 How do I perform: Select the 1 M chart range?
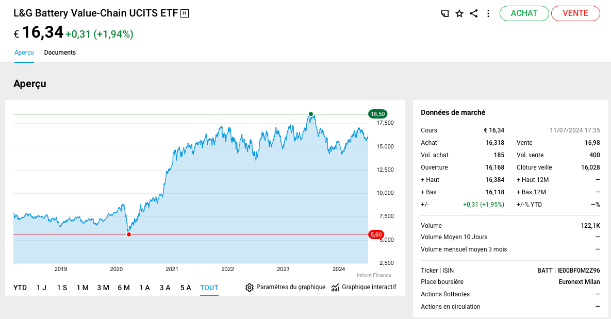82,288
